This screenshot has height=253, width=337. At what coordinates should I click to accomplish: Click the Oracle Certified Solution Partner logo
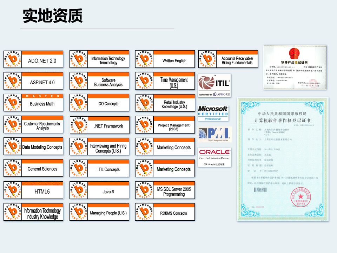pos(214,157)
